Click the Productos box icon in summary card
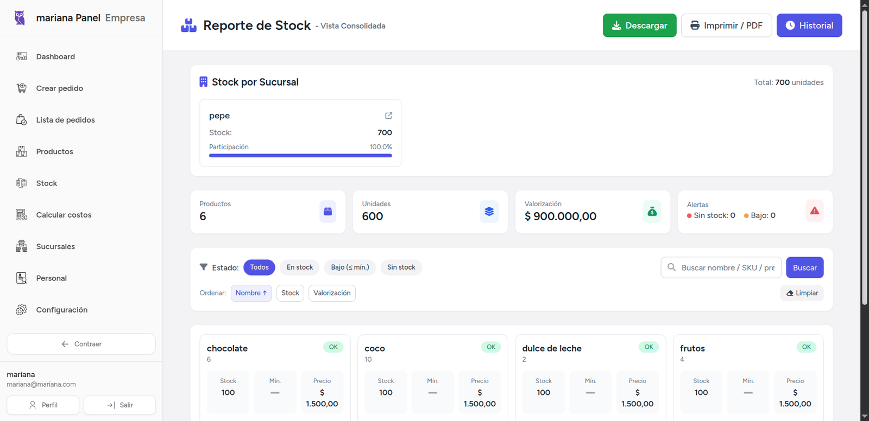 [328, 212]
